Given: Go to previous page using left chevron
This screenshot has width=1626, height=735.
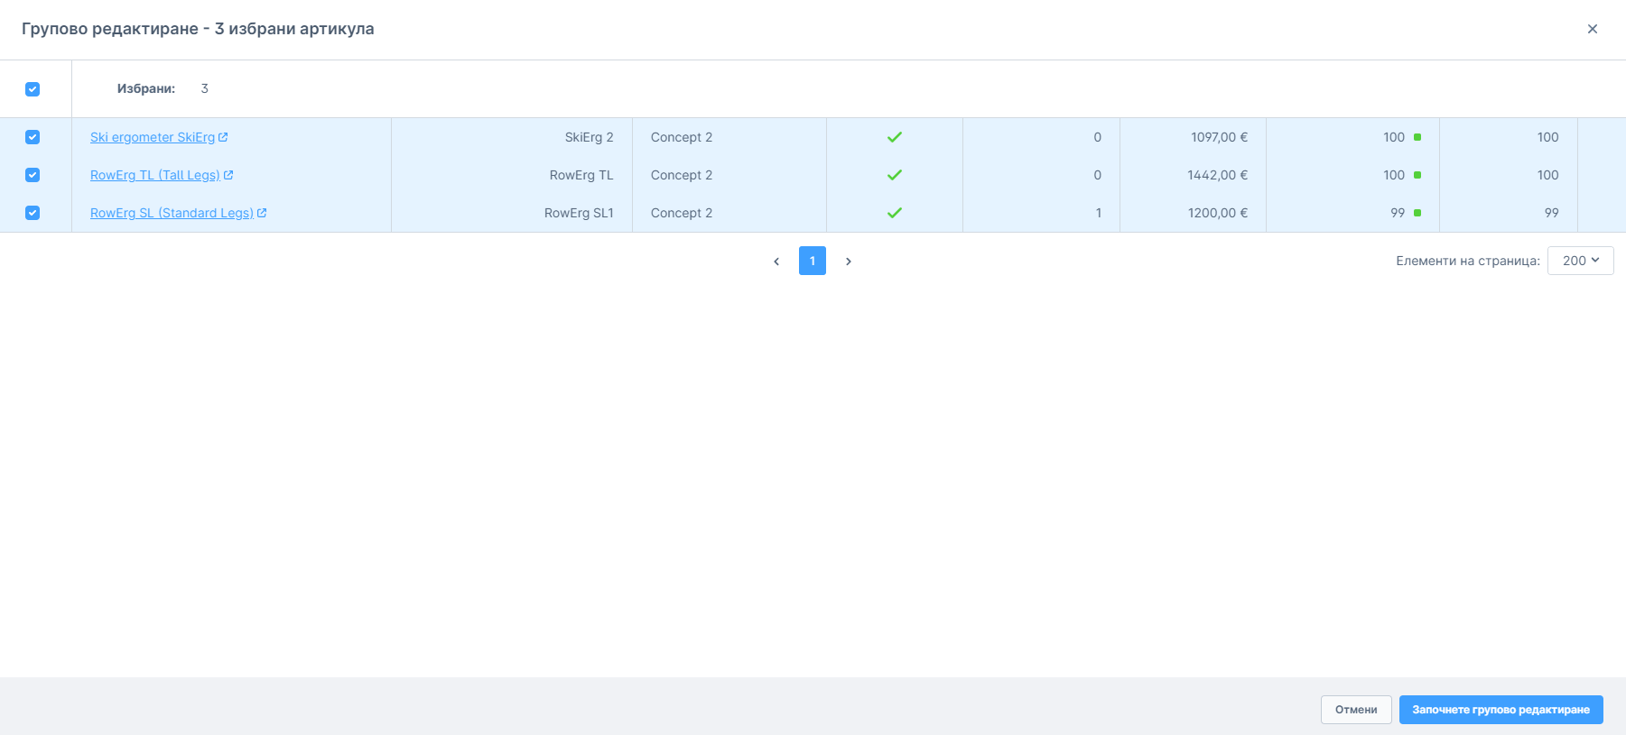Looking at the screenshot, I should click(776, 261).
